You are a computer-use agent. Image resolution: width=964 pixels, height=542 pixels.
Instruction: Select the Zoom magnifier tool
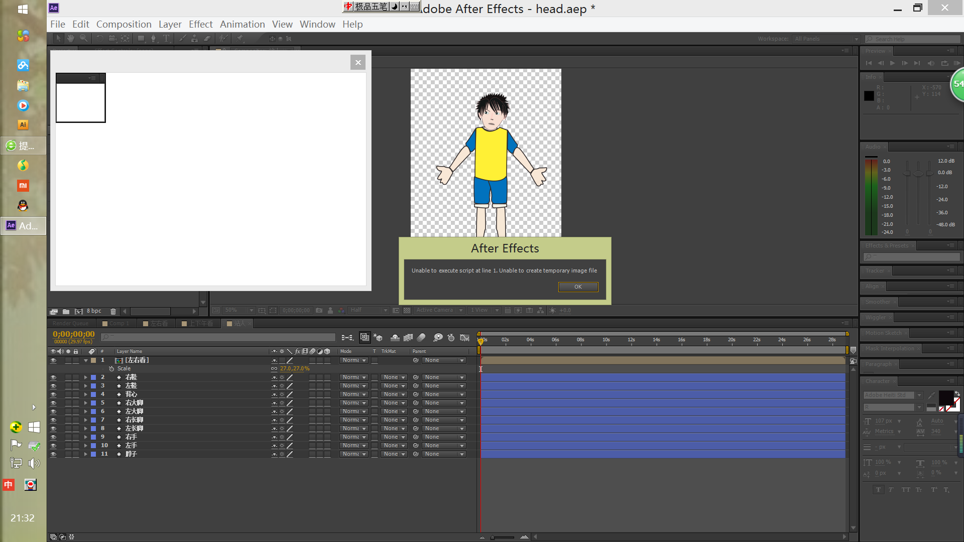[x=83, y=39]
